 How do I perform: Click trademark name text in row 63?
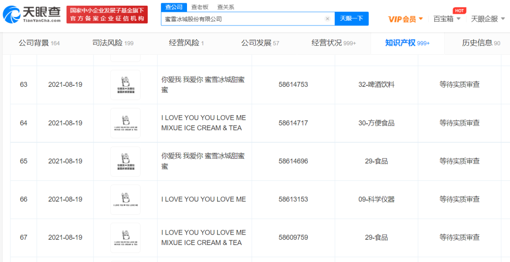tap(203, 85)
